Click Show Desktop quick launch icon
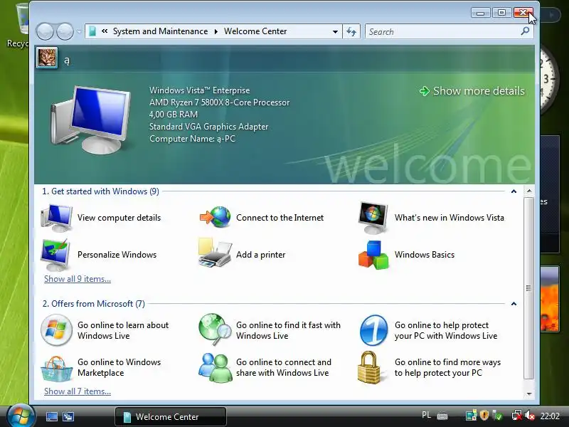 (52, 416)
